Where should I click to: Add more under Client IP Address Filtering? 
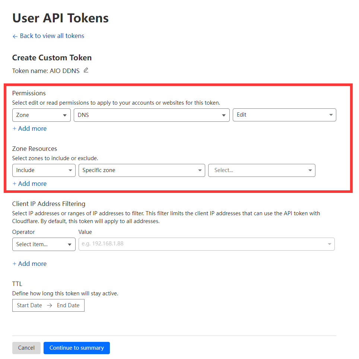pos(29,264)
